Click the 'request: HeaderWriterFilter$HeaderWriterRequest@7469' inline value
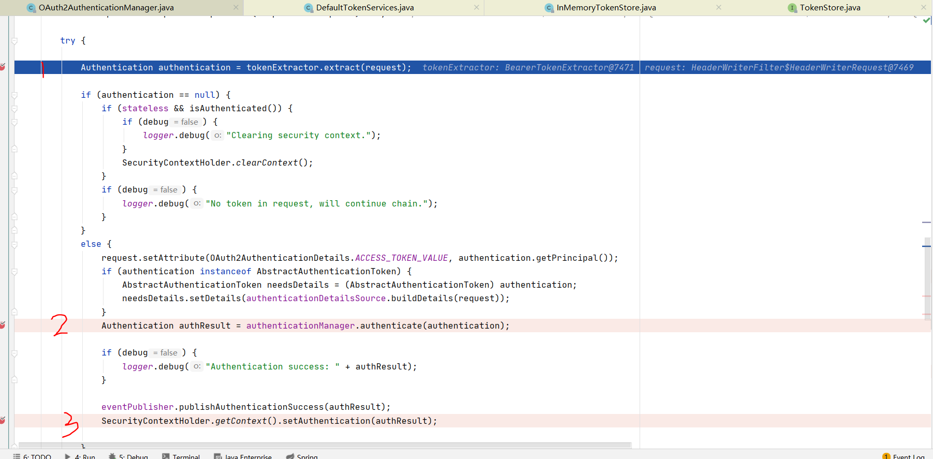The image size is (933, 459). pyautogui.click(x=779, y=67)
